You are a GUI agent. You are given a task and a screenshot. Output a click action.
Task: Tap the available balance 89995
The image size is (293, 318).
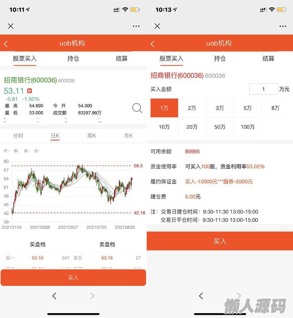(192, 152)
